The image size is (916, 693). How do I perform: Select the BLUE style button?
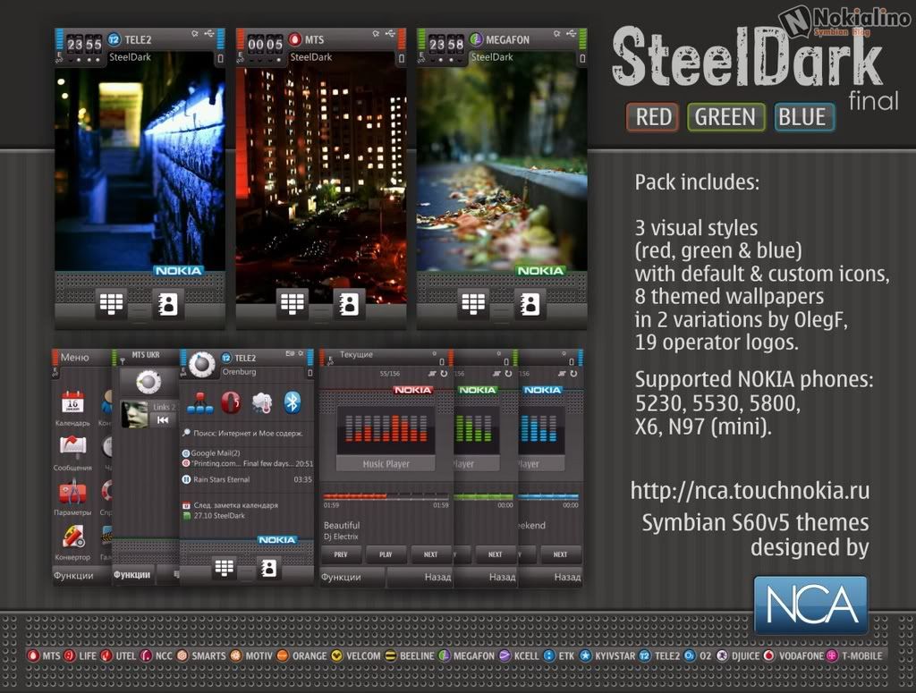(x=804, y=117)
